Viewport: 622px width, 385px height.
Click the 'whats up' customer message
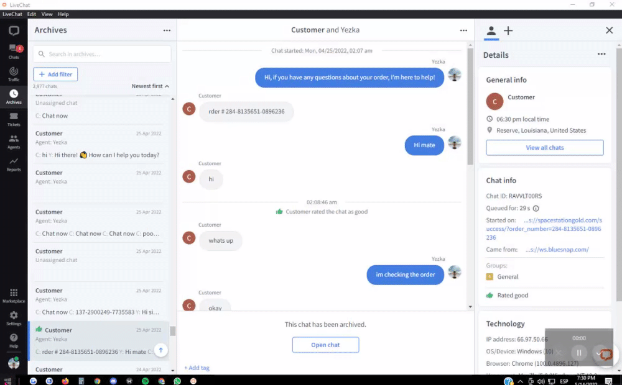coord(221,241)
